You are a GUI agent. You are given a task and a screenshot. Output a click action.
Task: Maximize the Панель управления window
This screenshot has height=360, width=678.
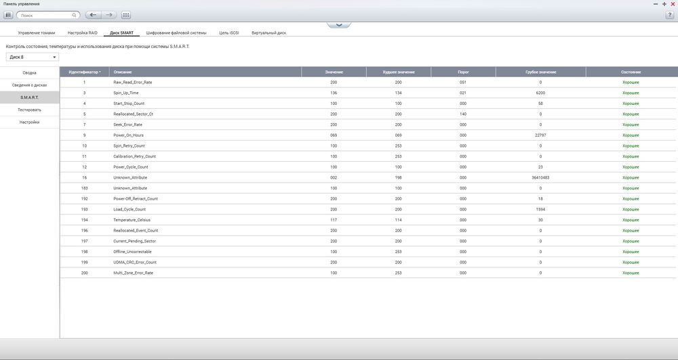point(664,4)
